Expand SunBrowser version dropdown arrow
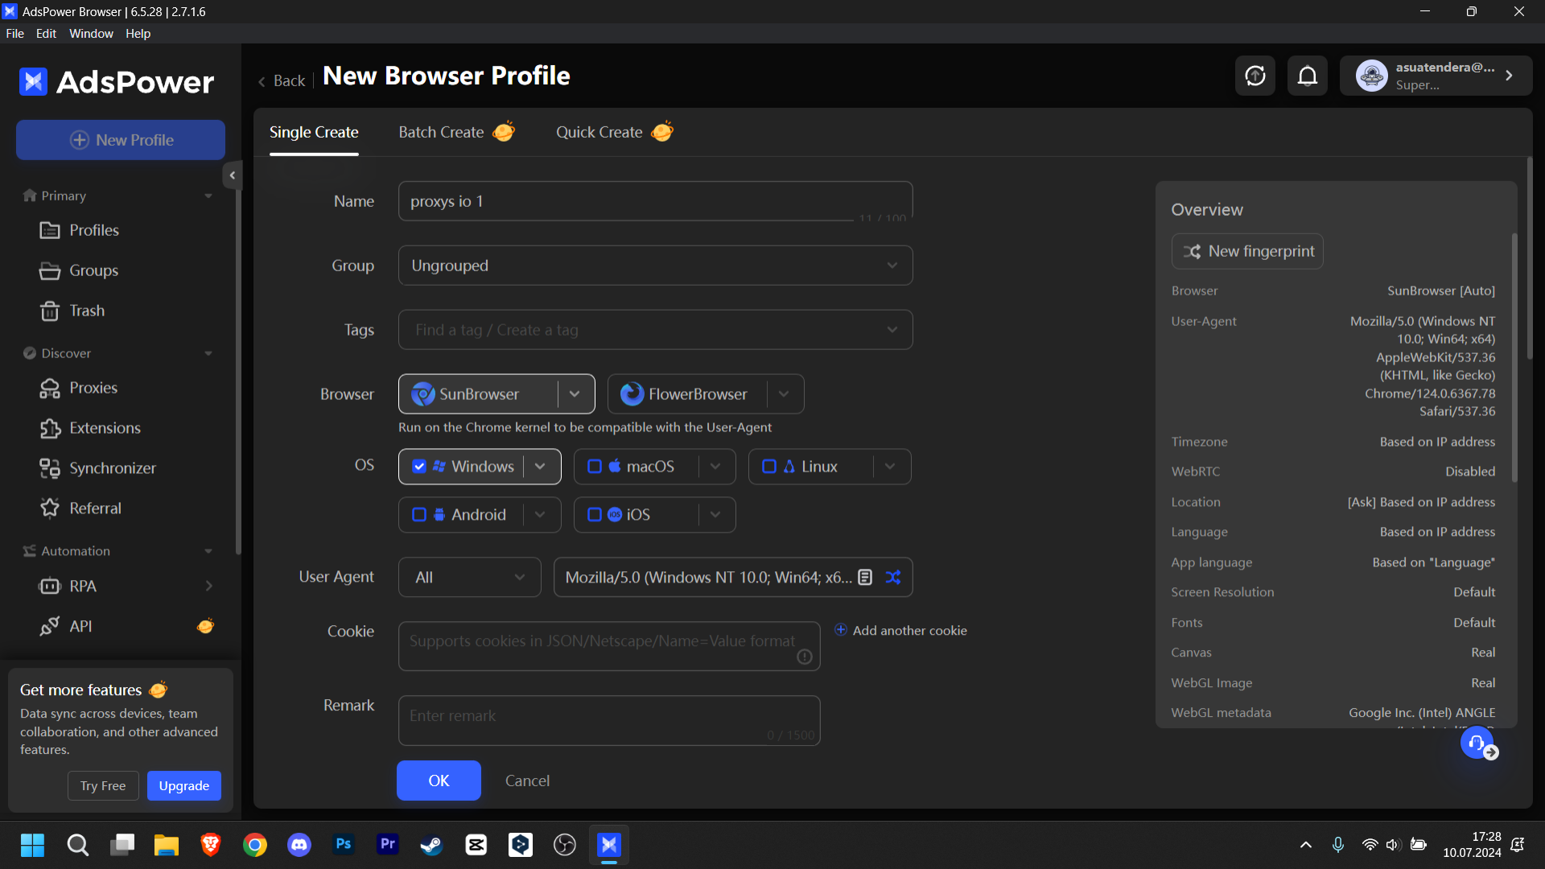The width and height of the screenshot is (1545, 869). pos(575,394)
